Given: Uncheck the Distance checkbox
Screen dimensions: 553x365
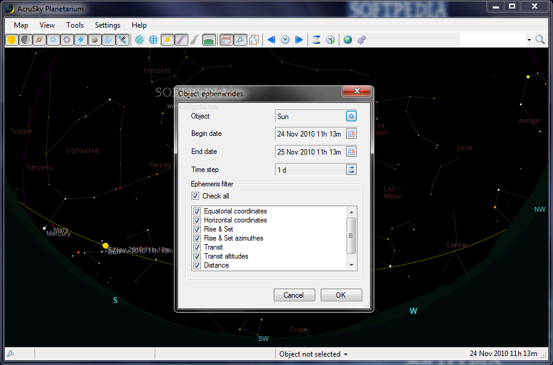Looking at the screenshot, I should coord(197,265).
